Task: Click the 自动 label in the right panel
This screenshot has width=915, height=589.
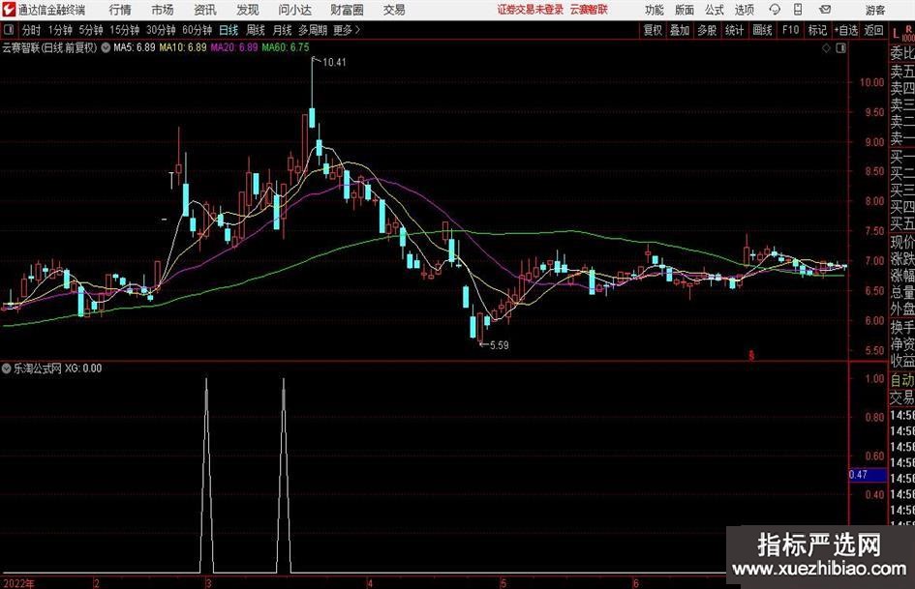Action: (x=902, y=381)
